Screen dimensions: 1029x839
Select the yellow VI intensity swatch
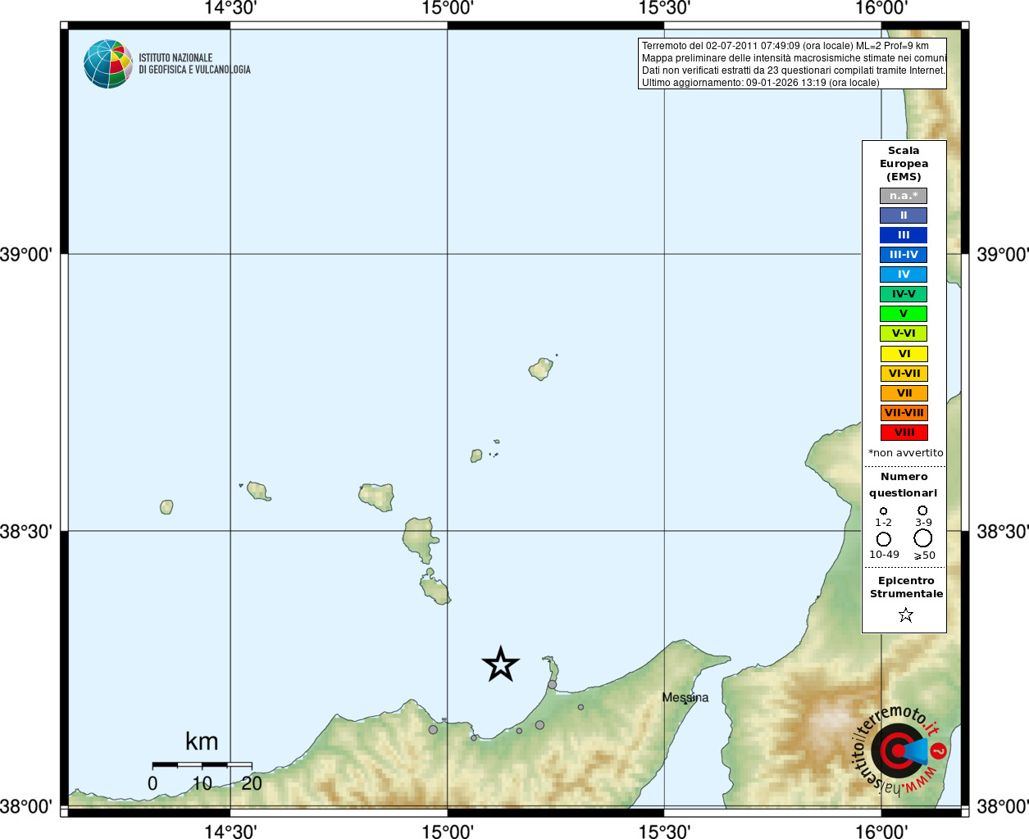tap(904, 354)
